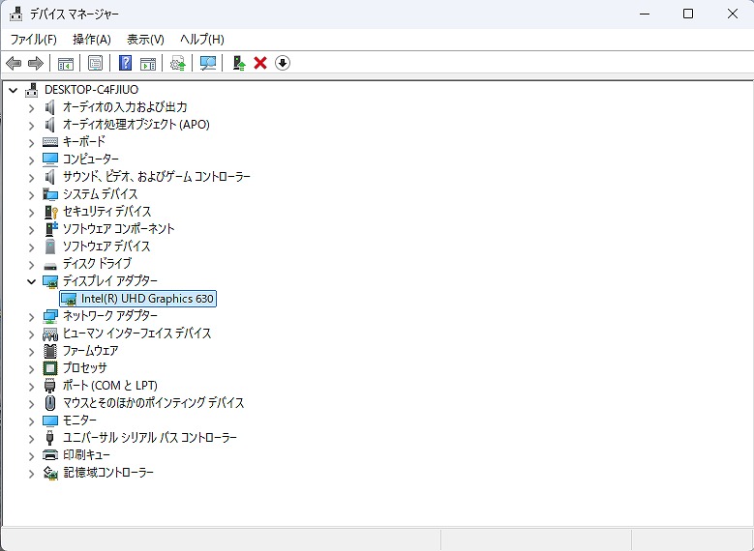
Task: Click the show/hide console tree icon
Action: (66, 63)
